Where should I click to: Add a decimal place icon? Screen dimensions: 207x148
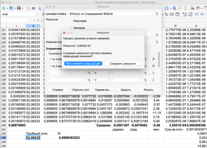[x=185, y=14]
